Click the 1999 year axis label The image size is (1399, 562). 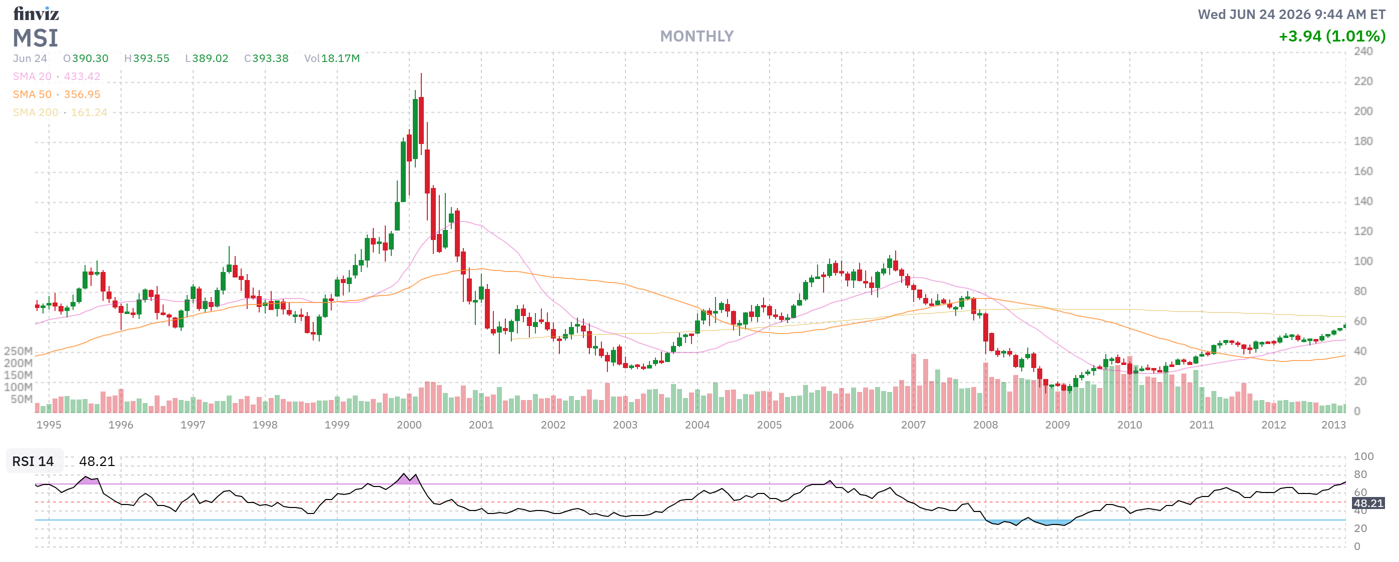pos(337,425)
